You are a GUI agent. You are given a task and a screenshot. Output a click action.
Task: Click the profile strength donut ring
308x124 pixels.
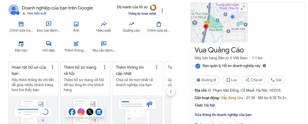153,7
